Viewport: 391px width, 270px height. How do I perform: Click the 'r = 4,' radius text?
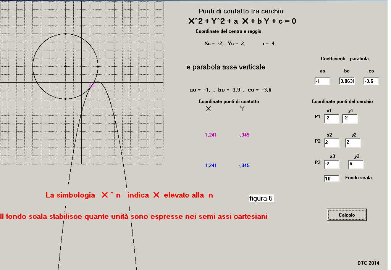click(269, 43)
